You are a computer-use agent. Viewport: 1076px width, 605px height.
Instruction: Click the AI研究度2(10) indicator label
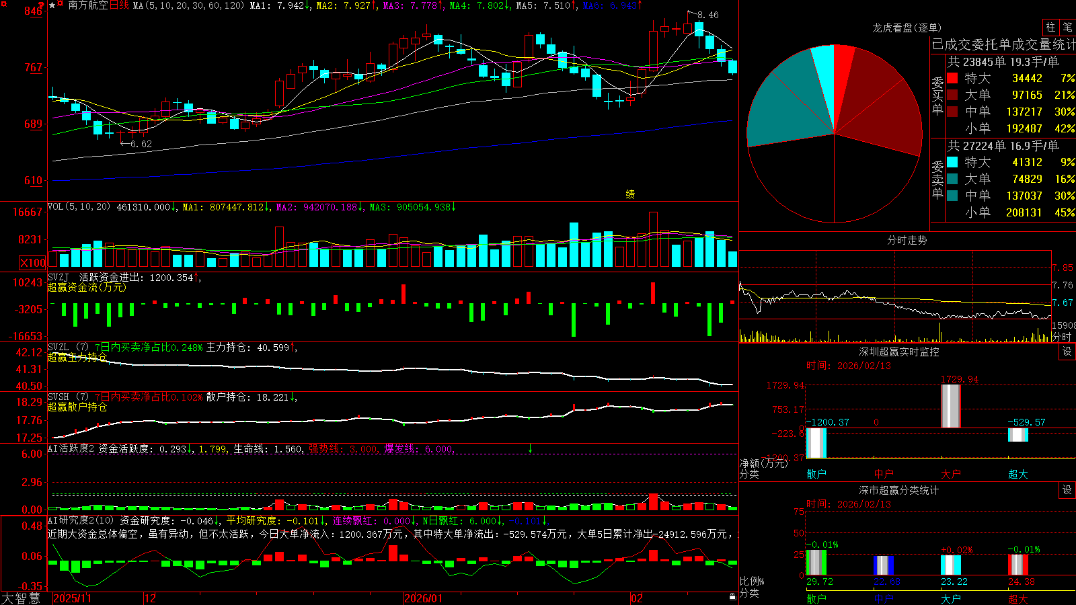81,520
